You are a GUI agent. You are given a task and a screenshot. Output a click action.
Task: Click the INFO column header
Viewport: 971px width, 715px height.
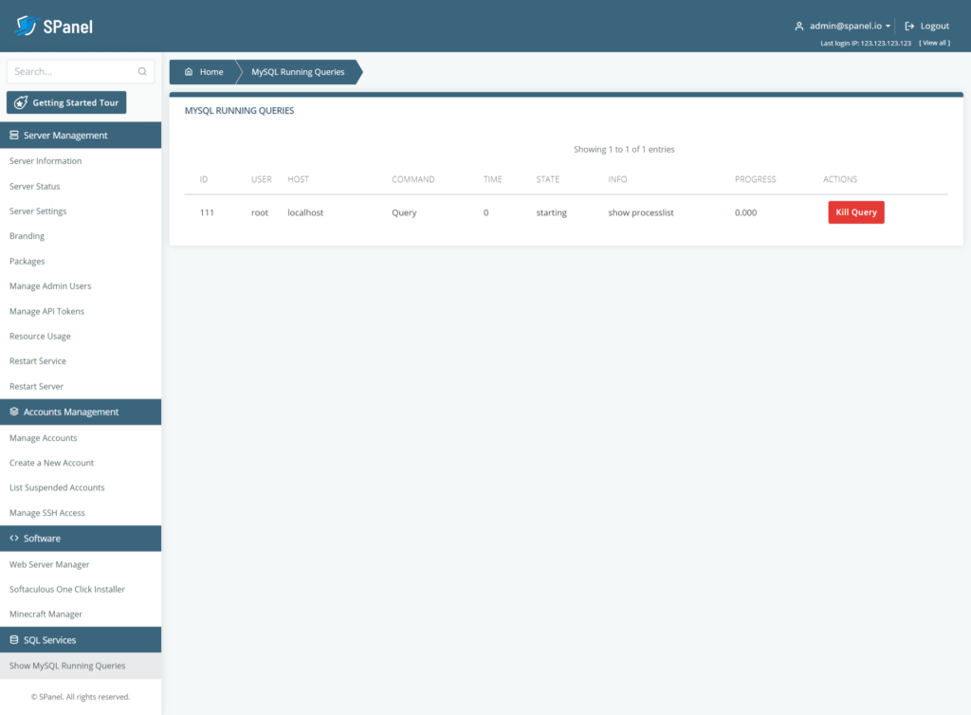click(x=617, y=179)
